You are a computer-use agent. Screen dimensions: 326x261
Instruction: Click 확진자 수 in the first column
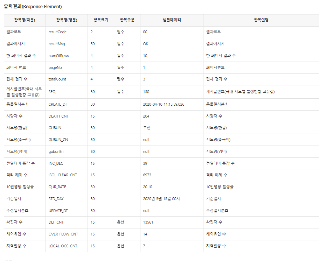coord(14,223)
